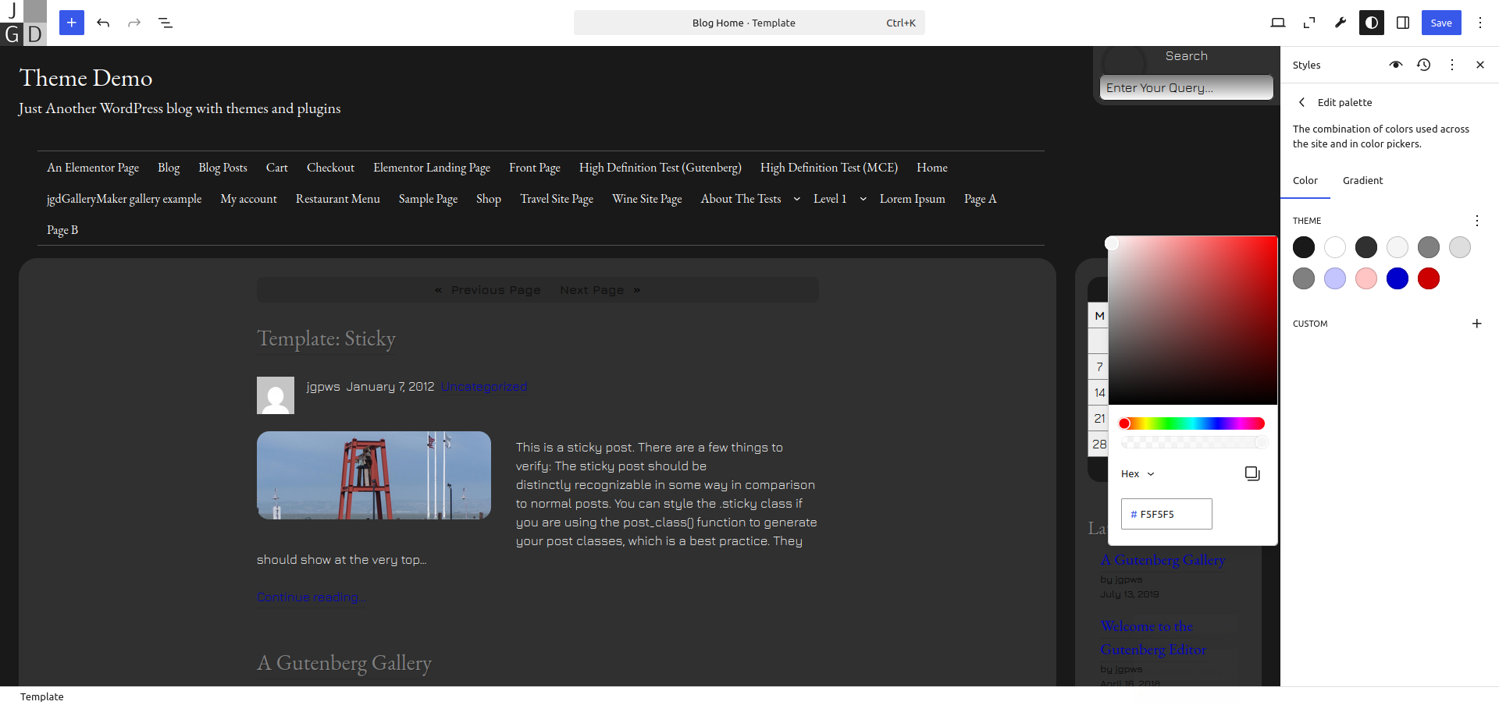The width and height of the screenshot is (1499, 705).
Task: Select the blue theme color swatch
Action: [1397, 278]
